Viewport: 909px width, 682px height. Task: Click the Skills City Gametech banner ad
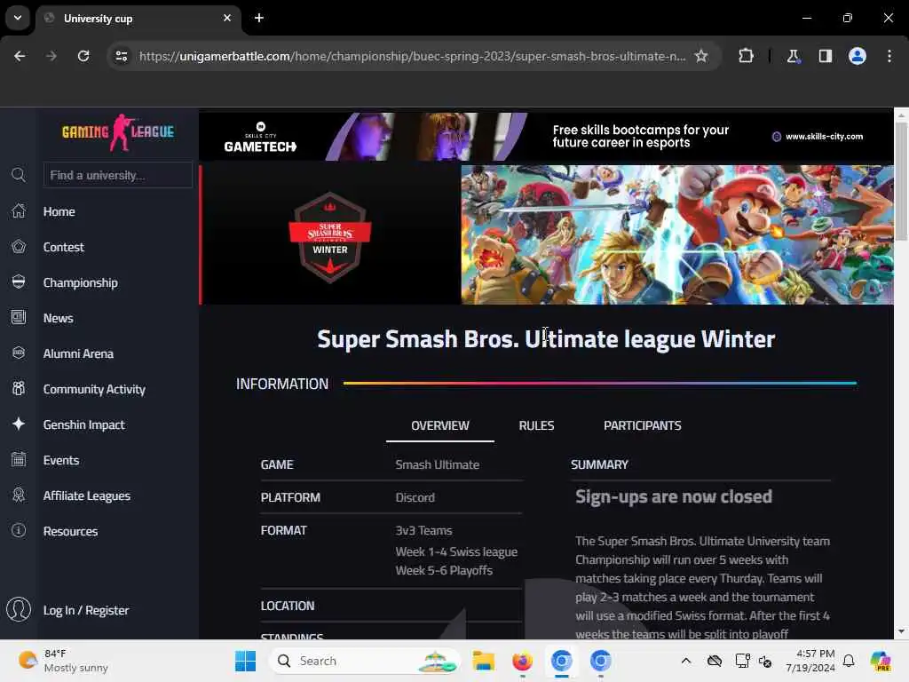tap(546, 136)
